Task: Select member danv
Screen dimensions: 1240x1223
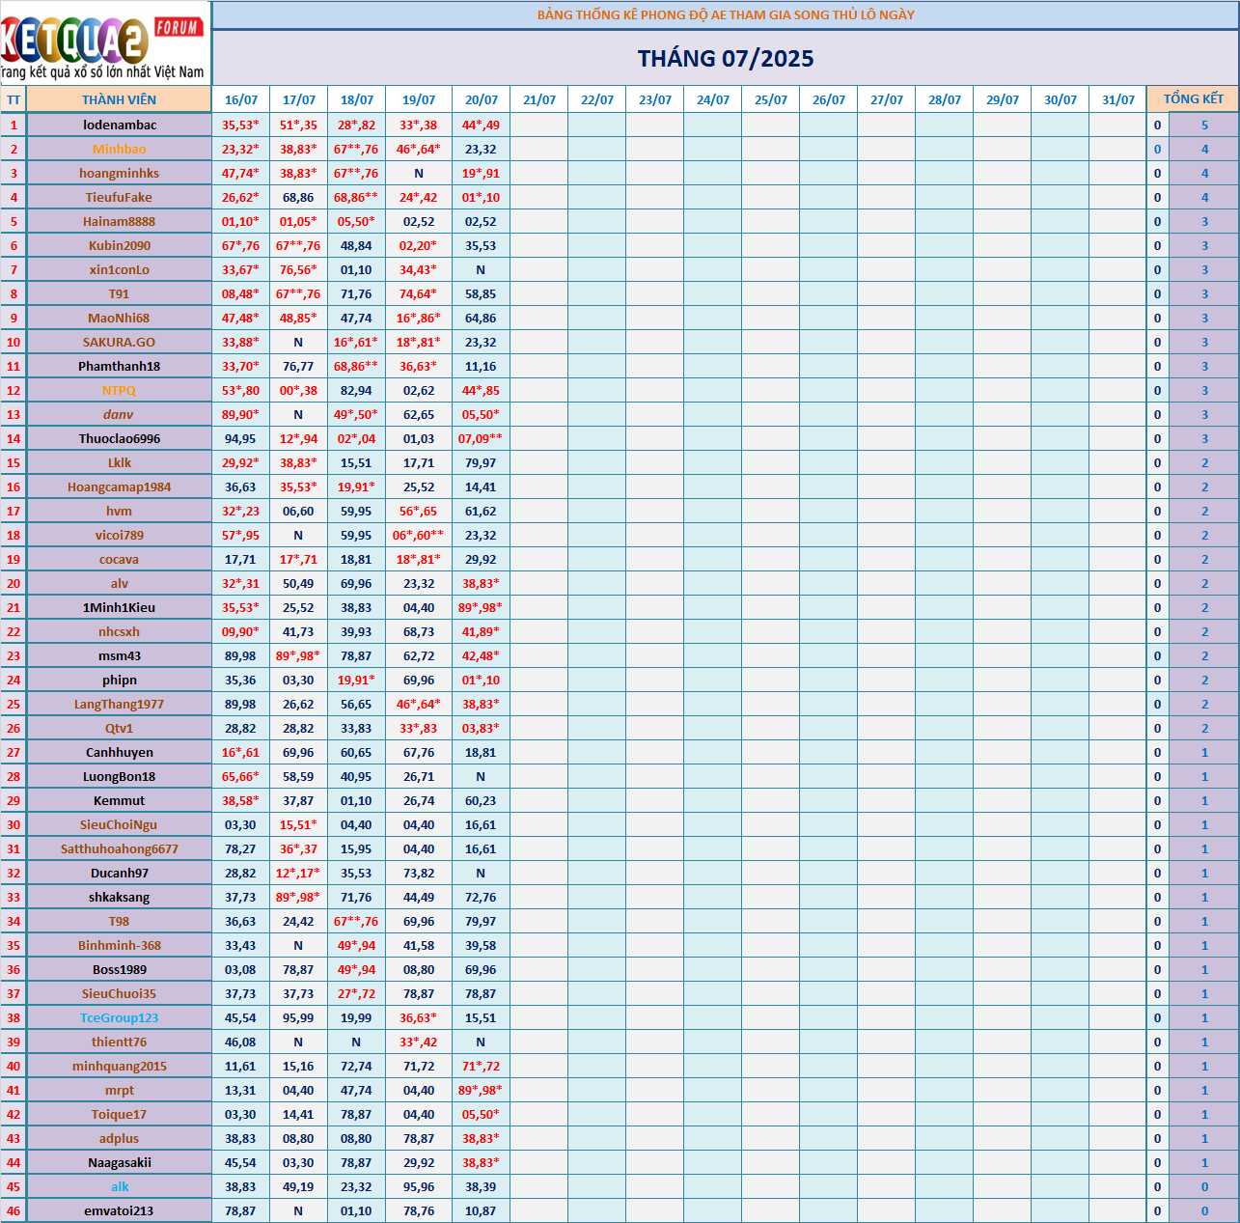Action: pos(120,414)
